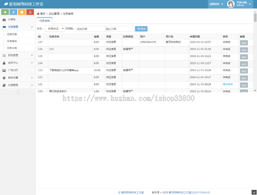Open notifications via the bell icon
The height and width of the screenshot is (195, 257).
tap(30, 12)
